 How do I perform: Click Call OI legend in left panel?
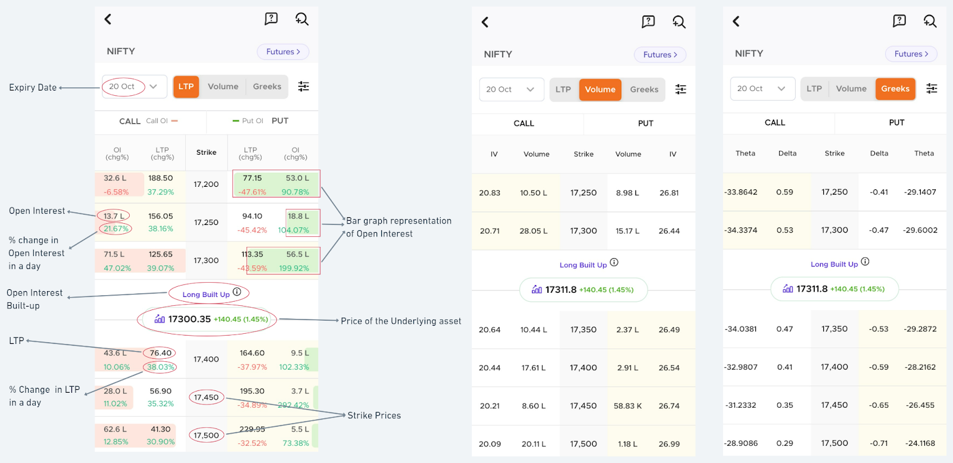162,121
